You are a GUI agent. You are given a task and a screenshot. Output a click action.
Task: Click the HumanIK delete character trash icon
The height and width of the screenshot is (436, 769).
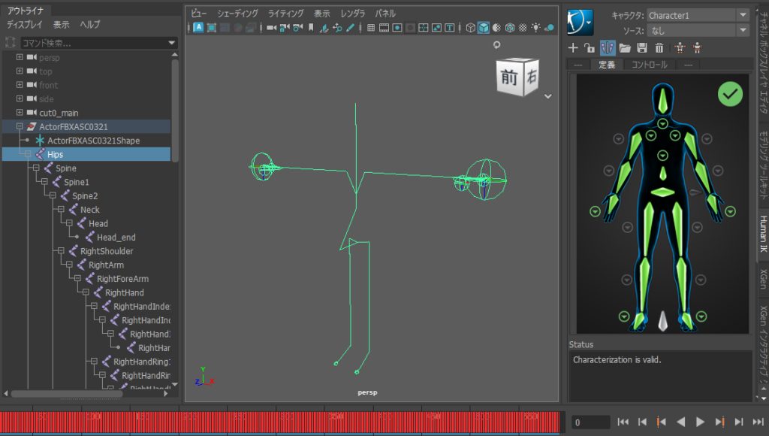(659, 48)
